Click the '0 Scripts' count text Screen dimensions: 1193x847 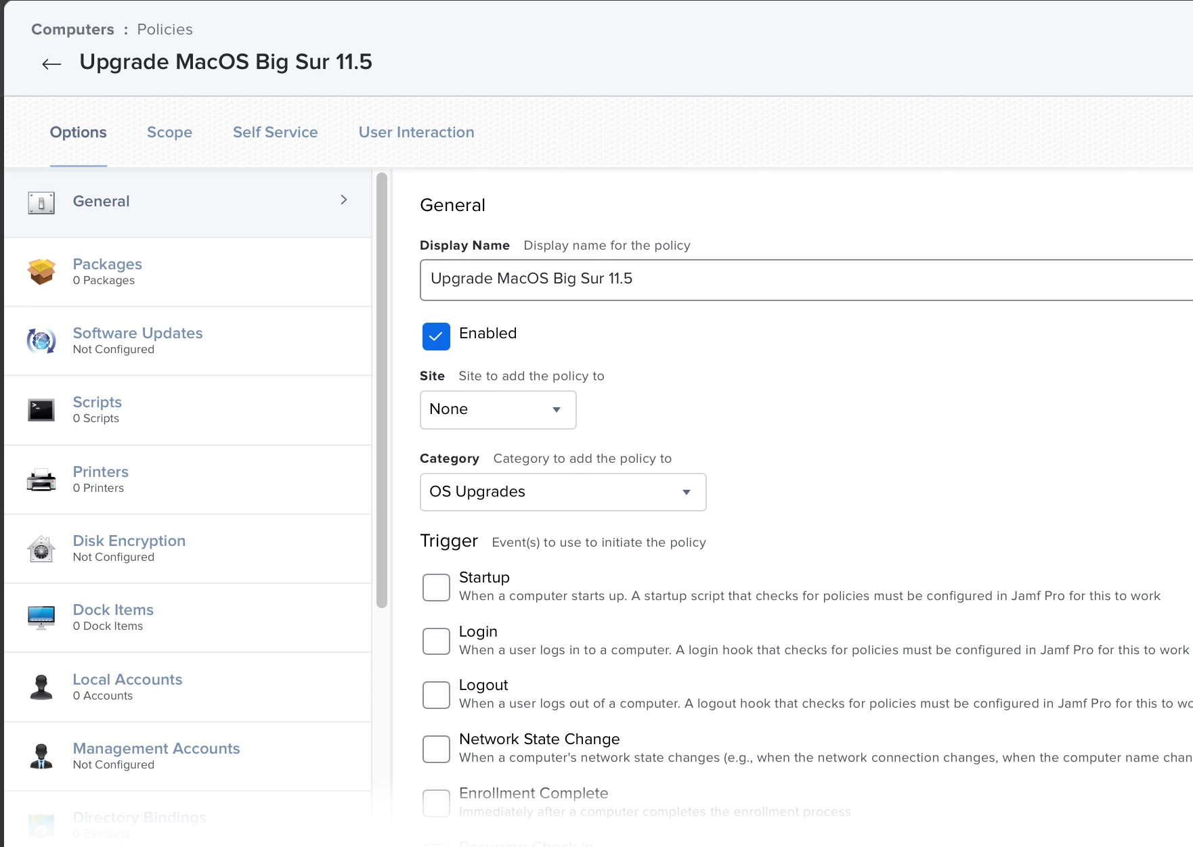point(96,419)
